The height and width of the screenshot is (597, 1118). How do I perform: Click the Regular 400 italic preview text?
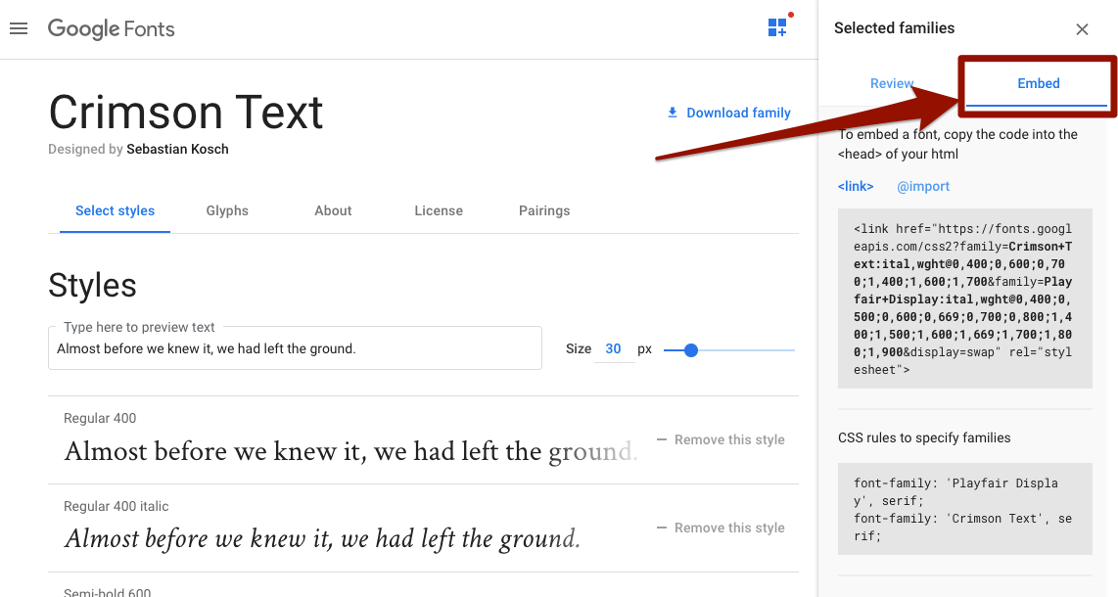[x=322, y=539]
